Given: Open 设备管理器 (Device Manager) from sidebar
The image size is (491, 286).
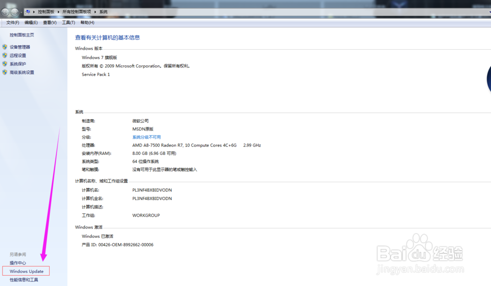Looking at the screenshot, I should click(x=20, y=47).
